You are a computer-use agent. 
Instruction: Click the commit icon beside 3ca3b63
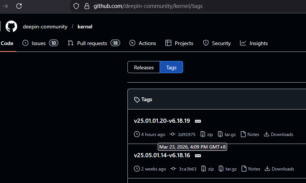coord(173,169)
